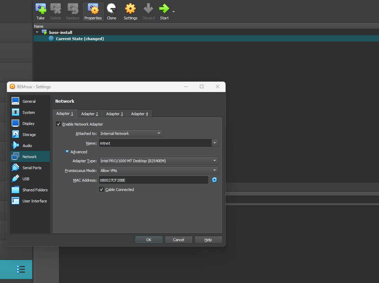Click the Take snapshot icon

coord(41,9)
